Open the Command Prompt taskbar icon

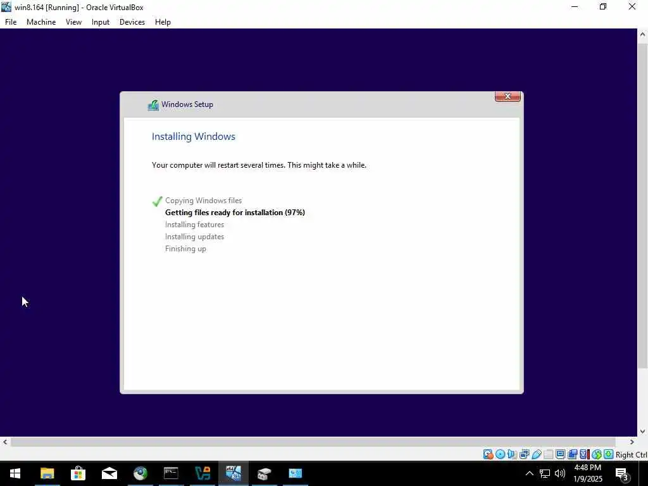click(x=171, y=473)
